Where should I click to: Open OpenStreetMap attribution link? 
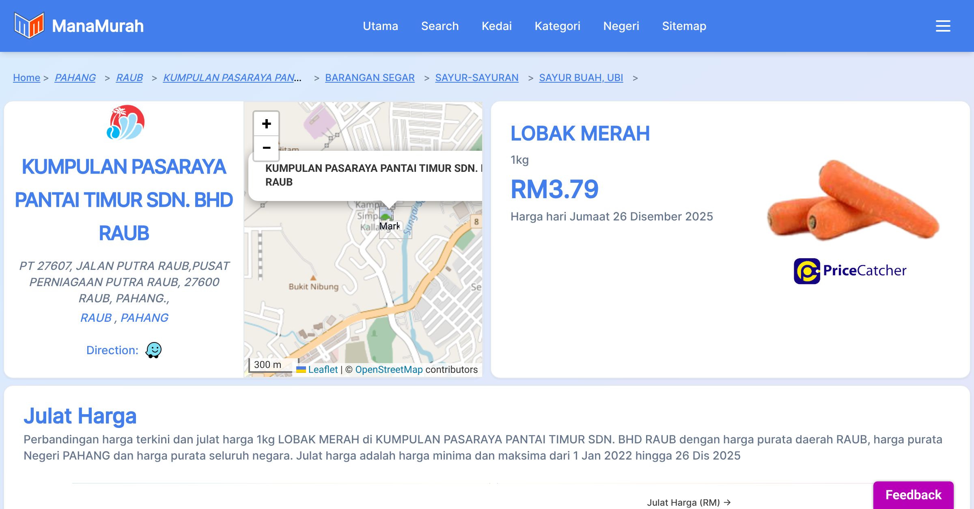389,370
